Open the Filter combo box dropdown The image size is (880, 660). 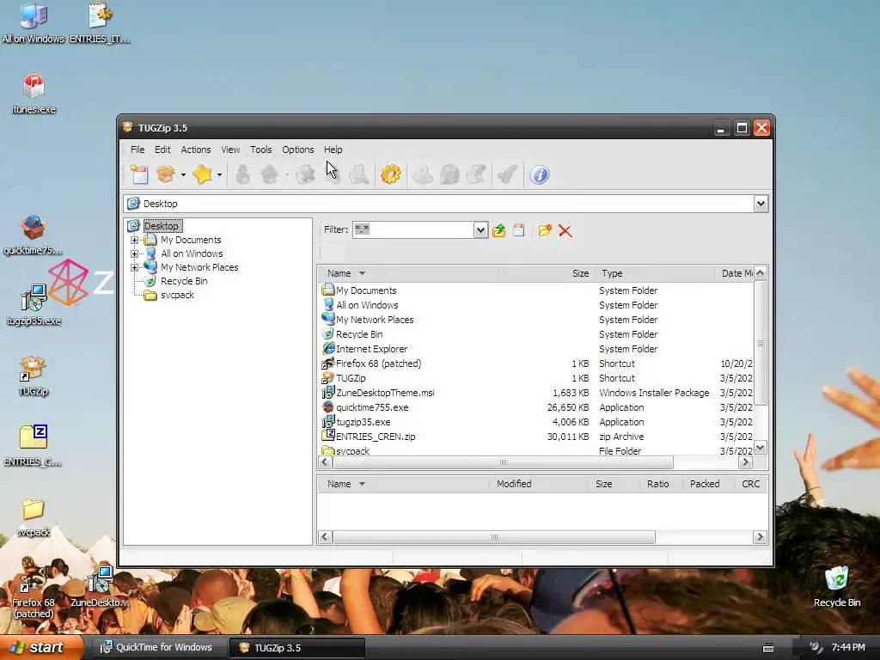point(480,230)
